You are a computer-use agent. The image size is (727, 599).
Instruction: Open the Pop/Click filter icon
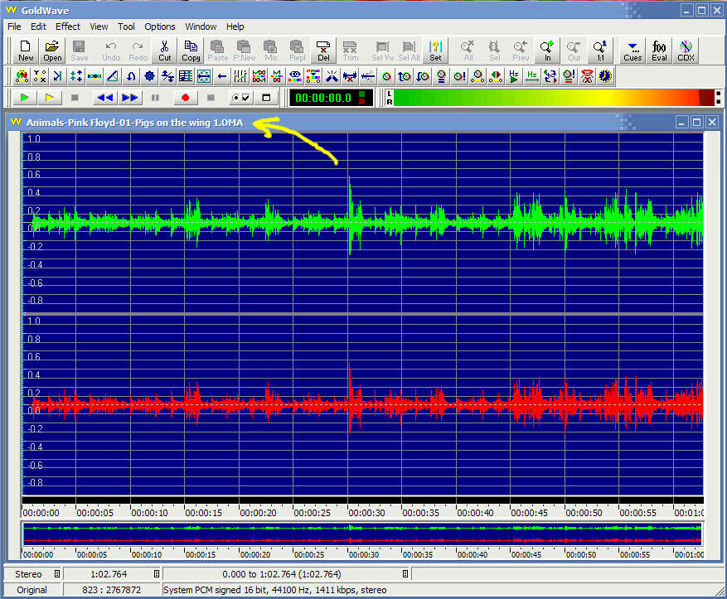tap(332, 76)
